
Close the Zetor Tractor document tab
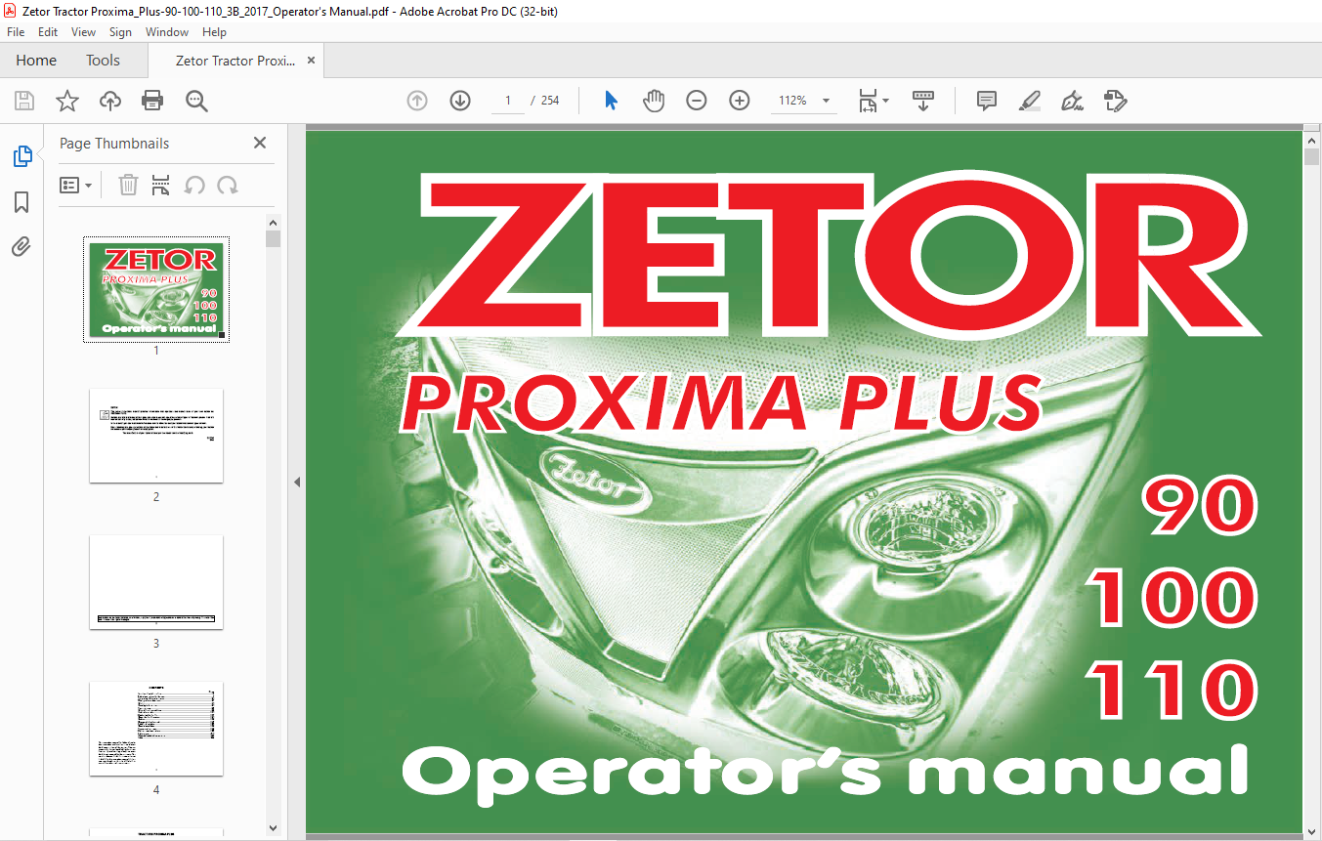pos(311,61)
